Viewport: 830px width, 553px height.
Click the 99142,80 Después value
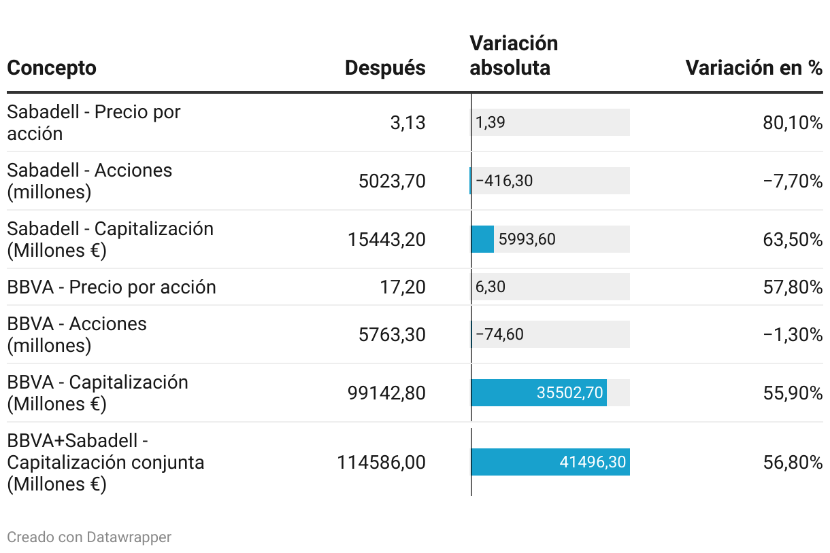[x=386, y=393]
